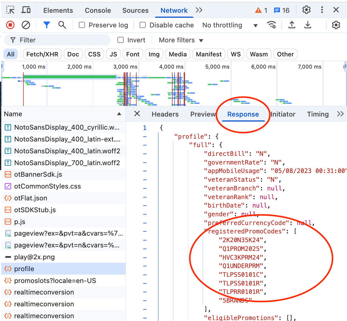Open the Preview tab of the request

click(203, 114)
